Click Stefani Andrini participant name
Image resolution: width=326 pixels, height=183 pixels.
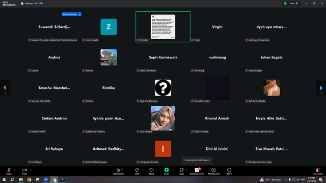point(54,118)
